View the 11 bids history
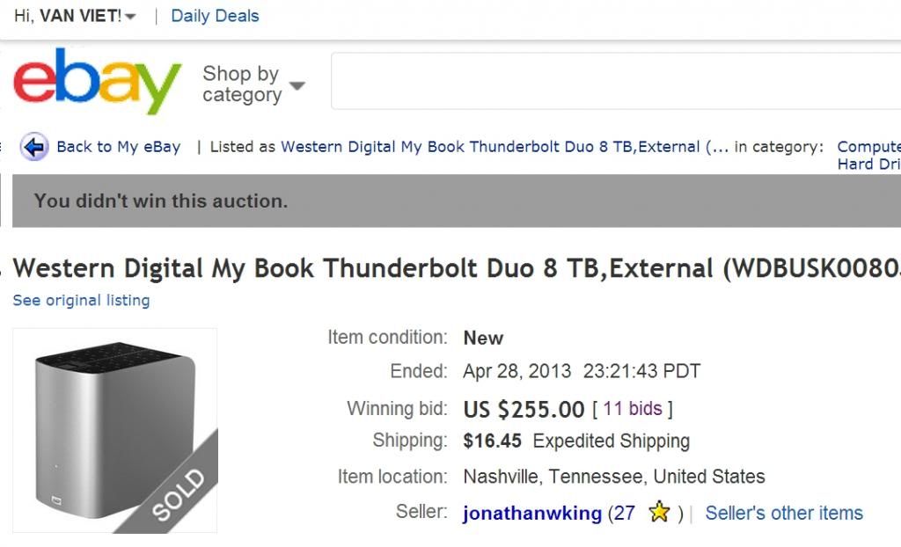The width and height of the screenshot is (901, 547). [633, 409]
